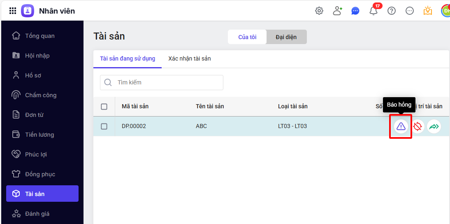Click asset name ABC

click(201, 126)
